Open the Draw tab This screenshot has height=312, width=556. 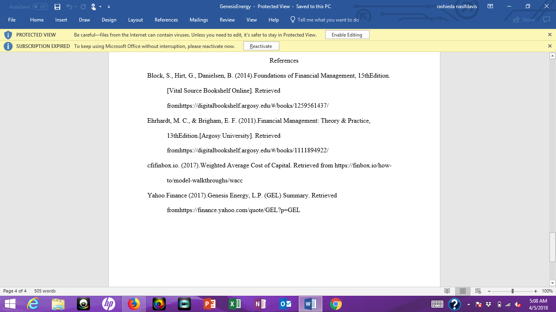tap(85, 20)
